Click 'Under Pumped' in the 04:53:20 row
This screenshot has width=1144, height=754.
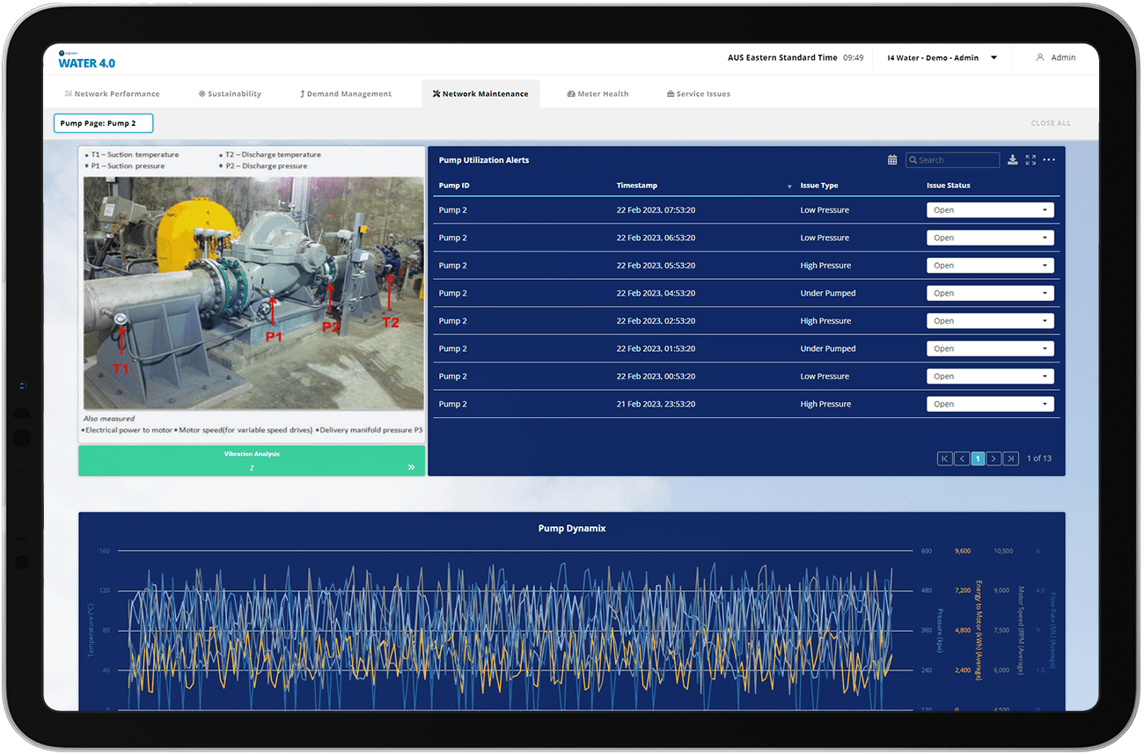(828, 293)
